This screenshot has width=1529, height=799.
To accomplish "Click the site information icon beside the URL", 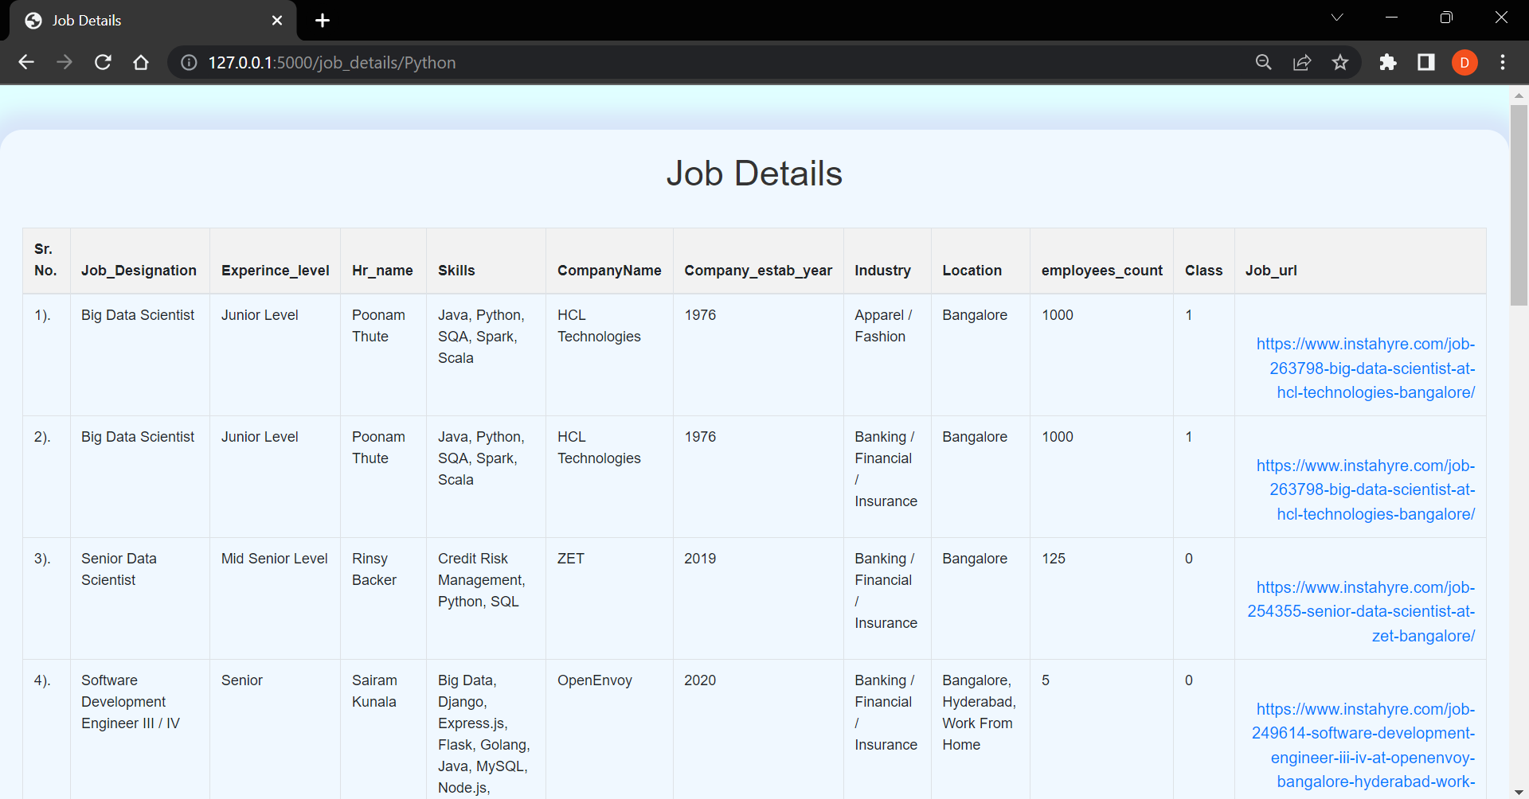I will point(188,62).
